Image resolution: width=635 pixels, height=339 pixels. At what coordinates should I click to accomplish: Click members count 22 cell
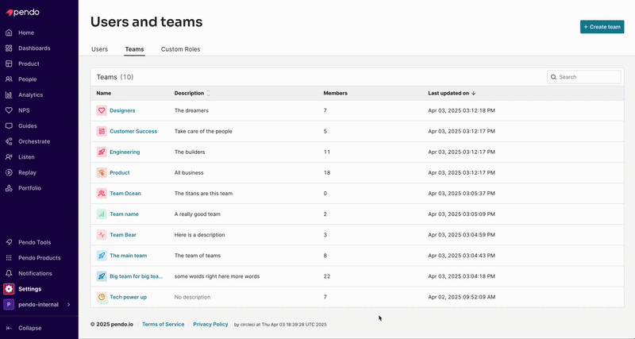coord(327,276)
